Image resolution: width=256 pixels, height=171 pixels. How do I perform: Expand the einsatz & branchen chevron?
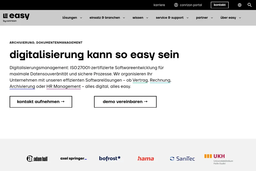(124, 18)
